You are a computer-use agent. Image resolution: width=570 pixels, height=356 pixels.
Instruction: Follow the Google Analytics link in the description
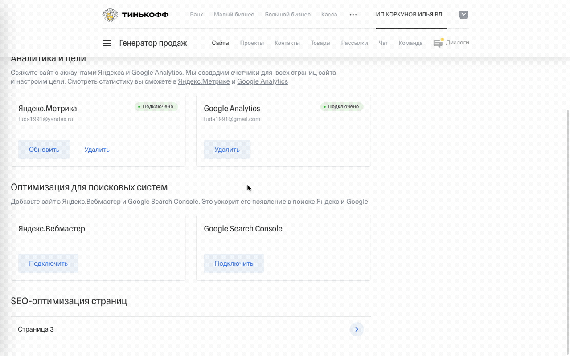(x=262, y=81)
